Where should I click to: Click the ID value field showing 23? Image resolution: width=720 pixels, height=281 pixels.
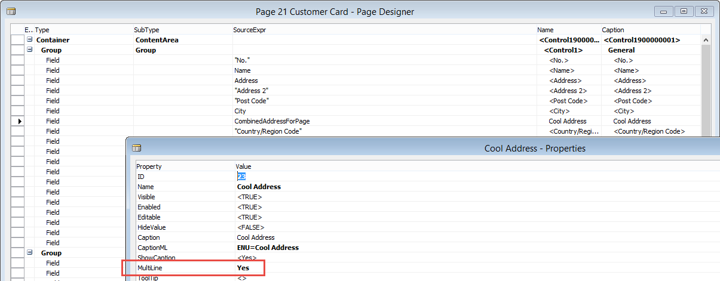click(242, 177)
